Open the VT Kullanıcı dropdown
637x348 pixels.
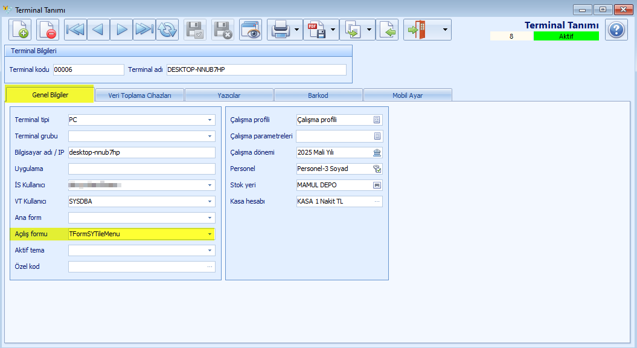pos(210,201)
